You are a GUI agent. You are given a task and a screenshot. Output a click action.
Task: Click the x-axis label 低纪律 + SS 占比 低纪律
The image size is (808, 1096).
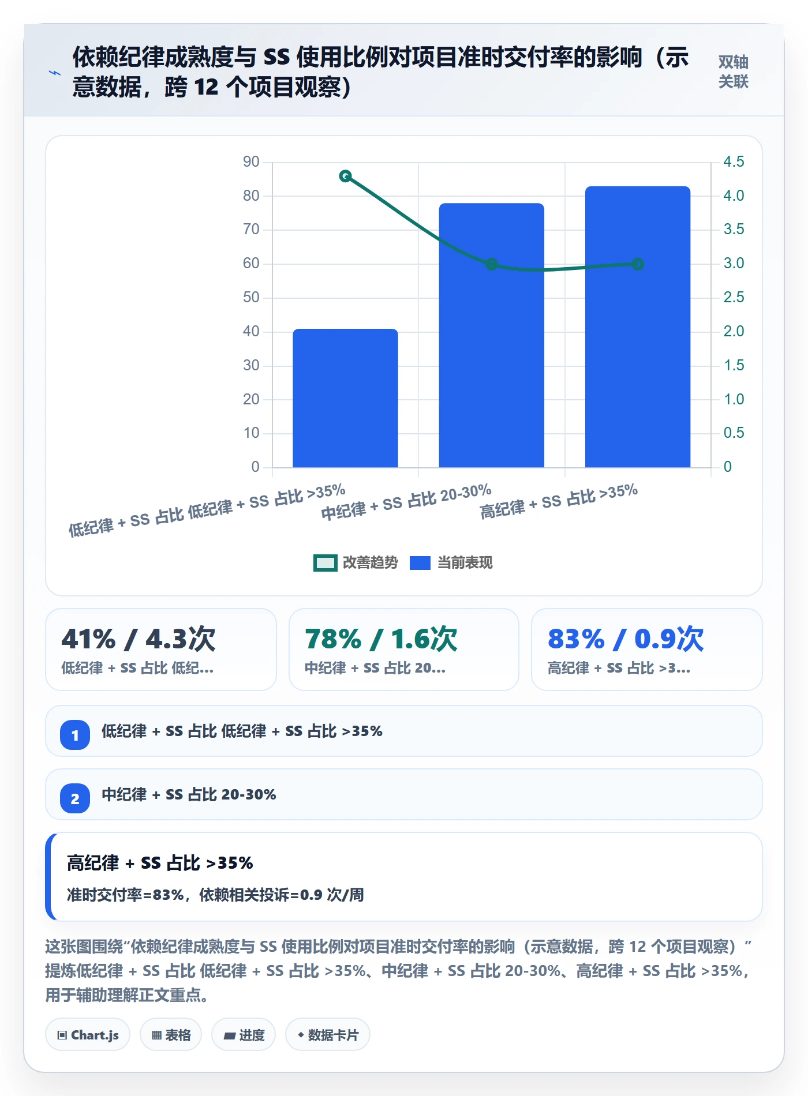[x=207, y=510]
